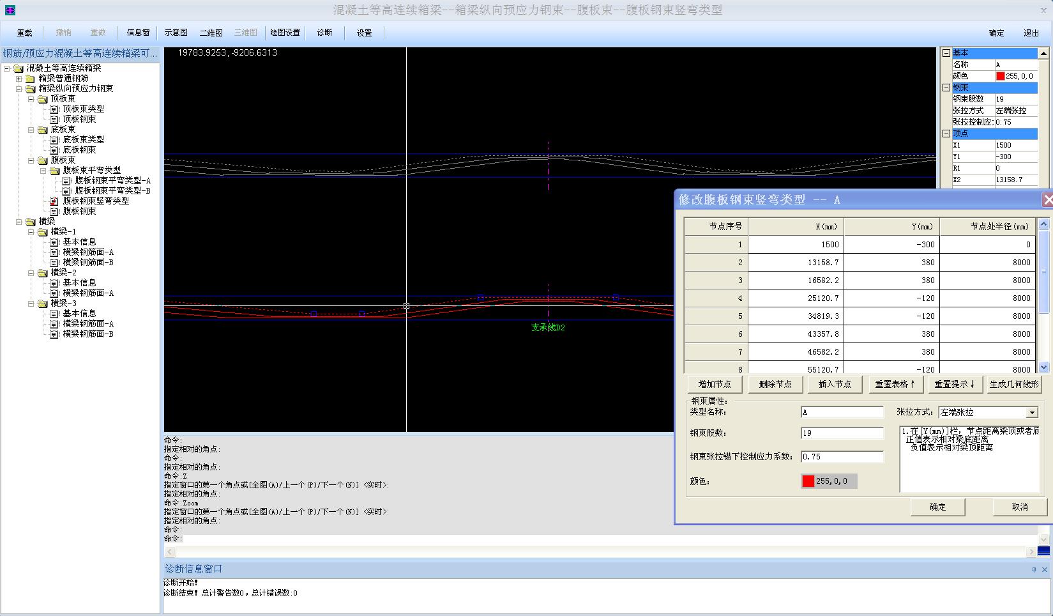This screenshot has width=1053, height=616.
Task: Select 示意图 in the top toolbar
Action: pyautogui.click(x=176, y=33)
